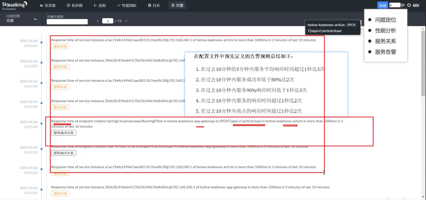Click 服务实例 tag of second 23:47:24 alarm
The image size is (426, 200).
coord(60,107)
